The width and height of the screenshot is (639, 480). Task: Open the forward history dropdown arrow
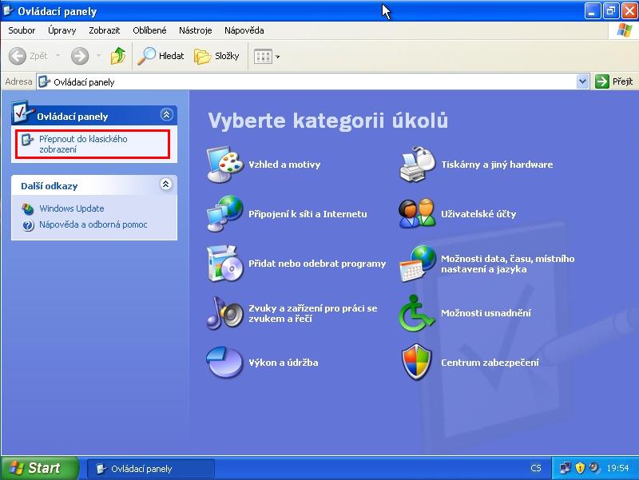point(98,56)
